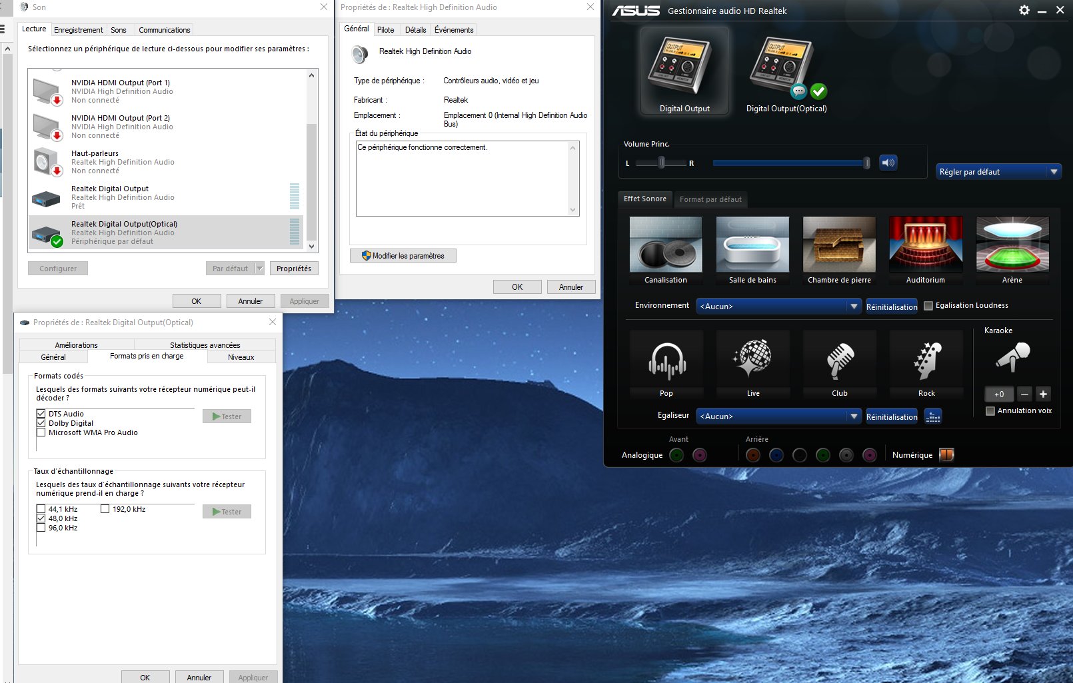
Task: Click the green Avant analog jack
Action: [x=676, y=455]
